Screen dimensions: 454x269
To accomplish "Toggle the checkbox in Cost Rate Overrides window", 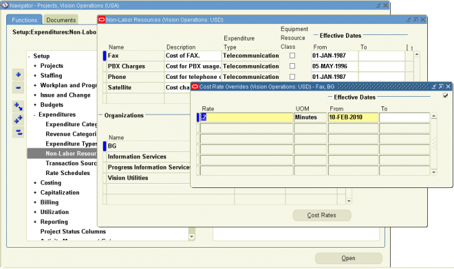I will click(445, 95).
